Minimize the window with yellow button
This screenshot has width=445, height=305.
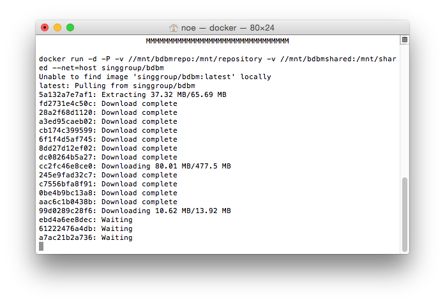click(57, 27)
